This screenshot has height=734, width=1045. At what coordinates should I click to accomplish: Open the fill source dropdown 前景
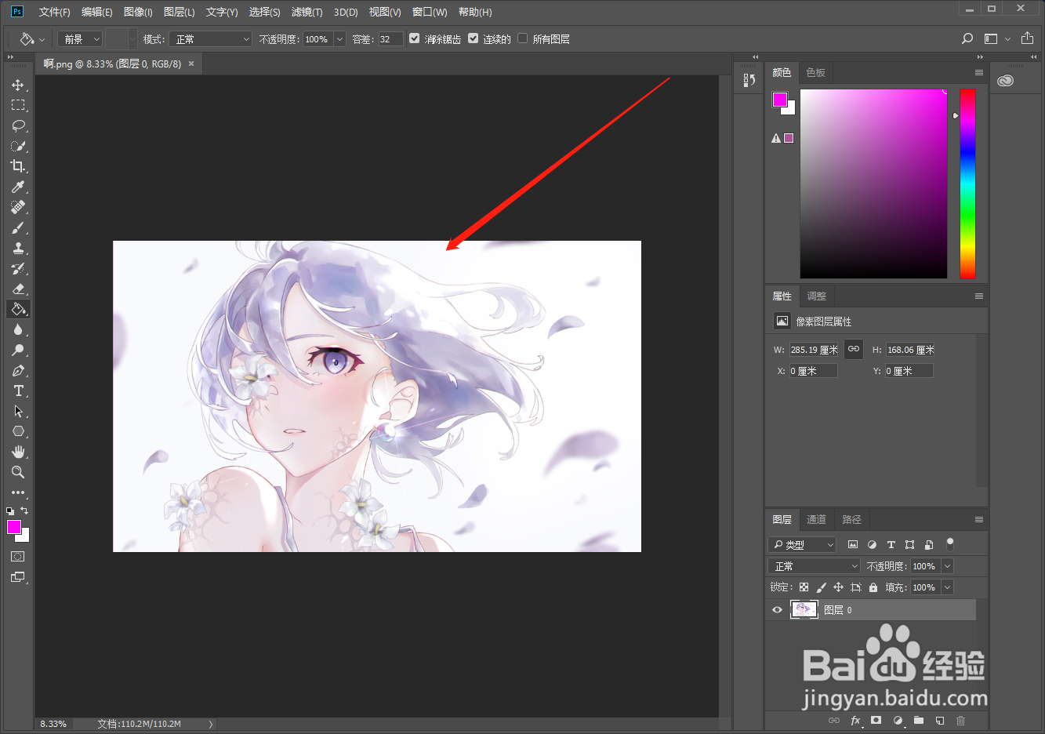click(80, 38)
